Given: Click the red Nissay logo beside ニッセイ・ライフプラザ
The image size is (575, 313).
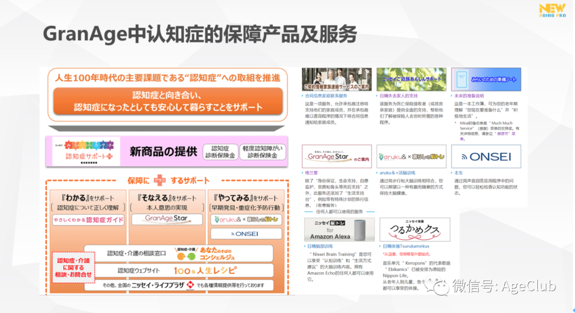Looking at the screenshot, I should tap(190, 285).
